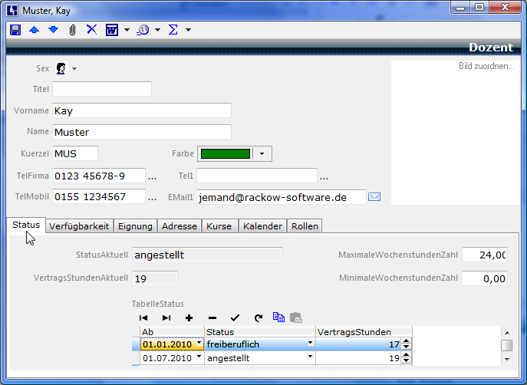Viewport: 527px width, 385px height.
Task: Expand the Farbe color dropdown
Action: point(262,154)
